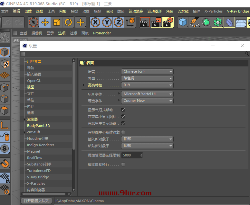Open Render Settings gear clapperboard icon
This screenshot has width=250, height=205.
(168, 22)
